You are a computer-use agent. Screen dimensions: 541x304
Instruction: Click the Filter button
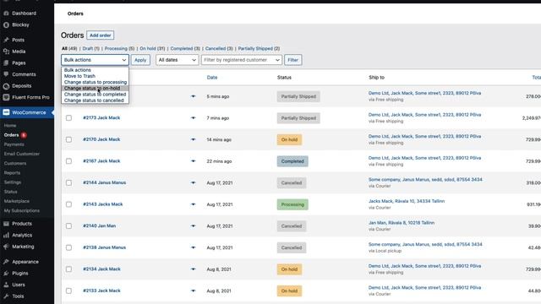pos(293,60)
